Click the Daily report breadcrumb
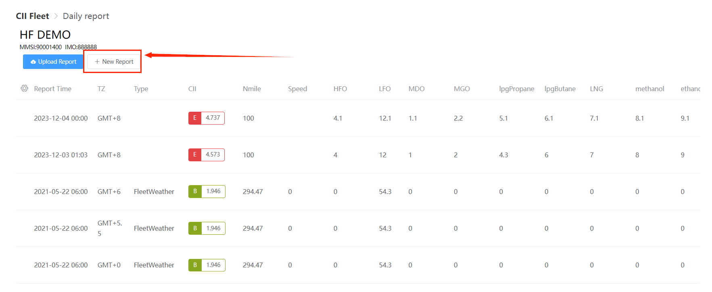Screen dimensions: 712x292 pos(86,16)
